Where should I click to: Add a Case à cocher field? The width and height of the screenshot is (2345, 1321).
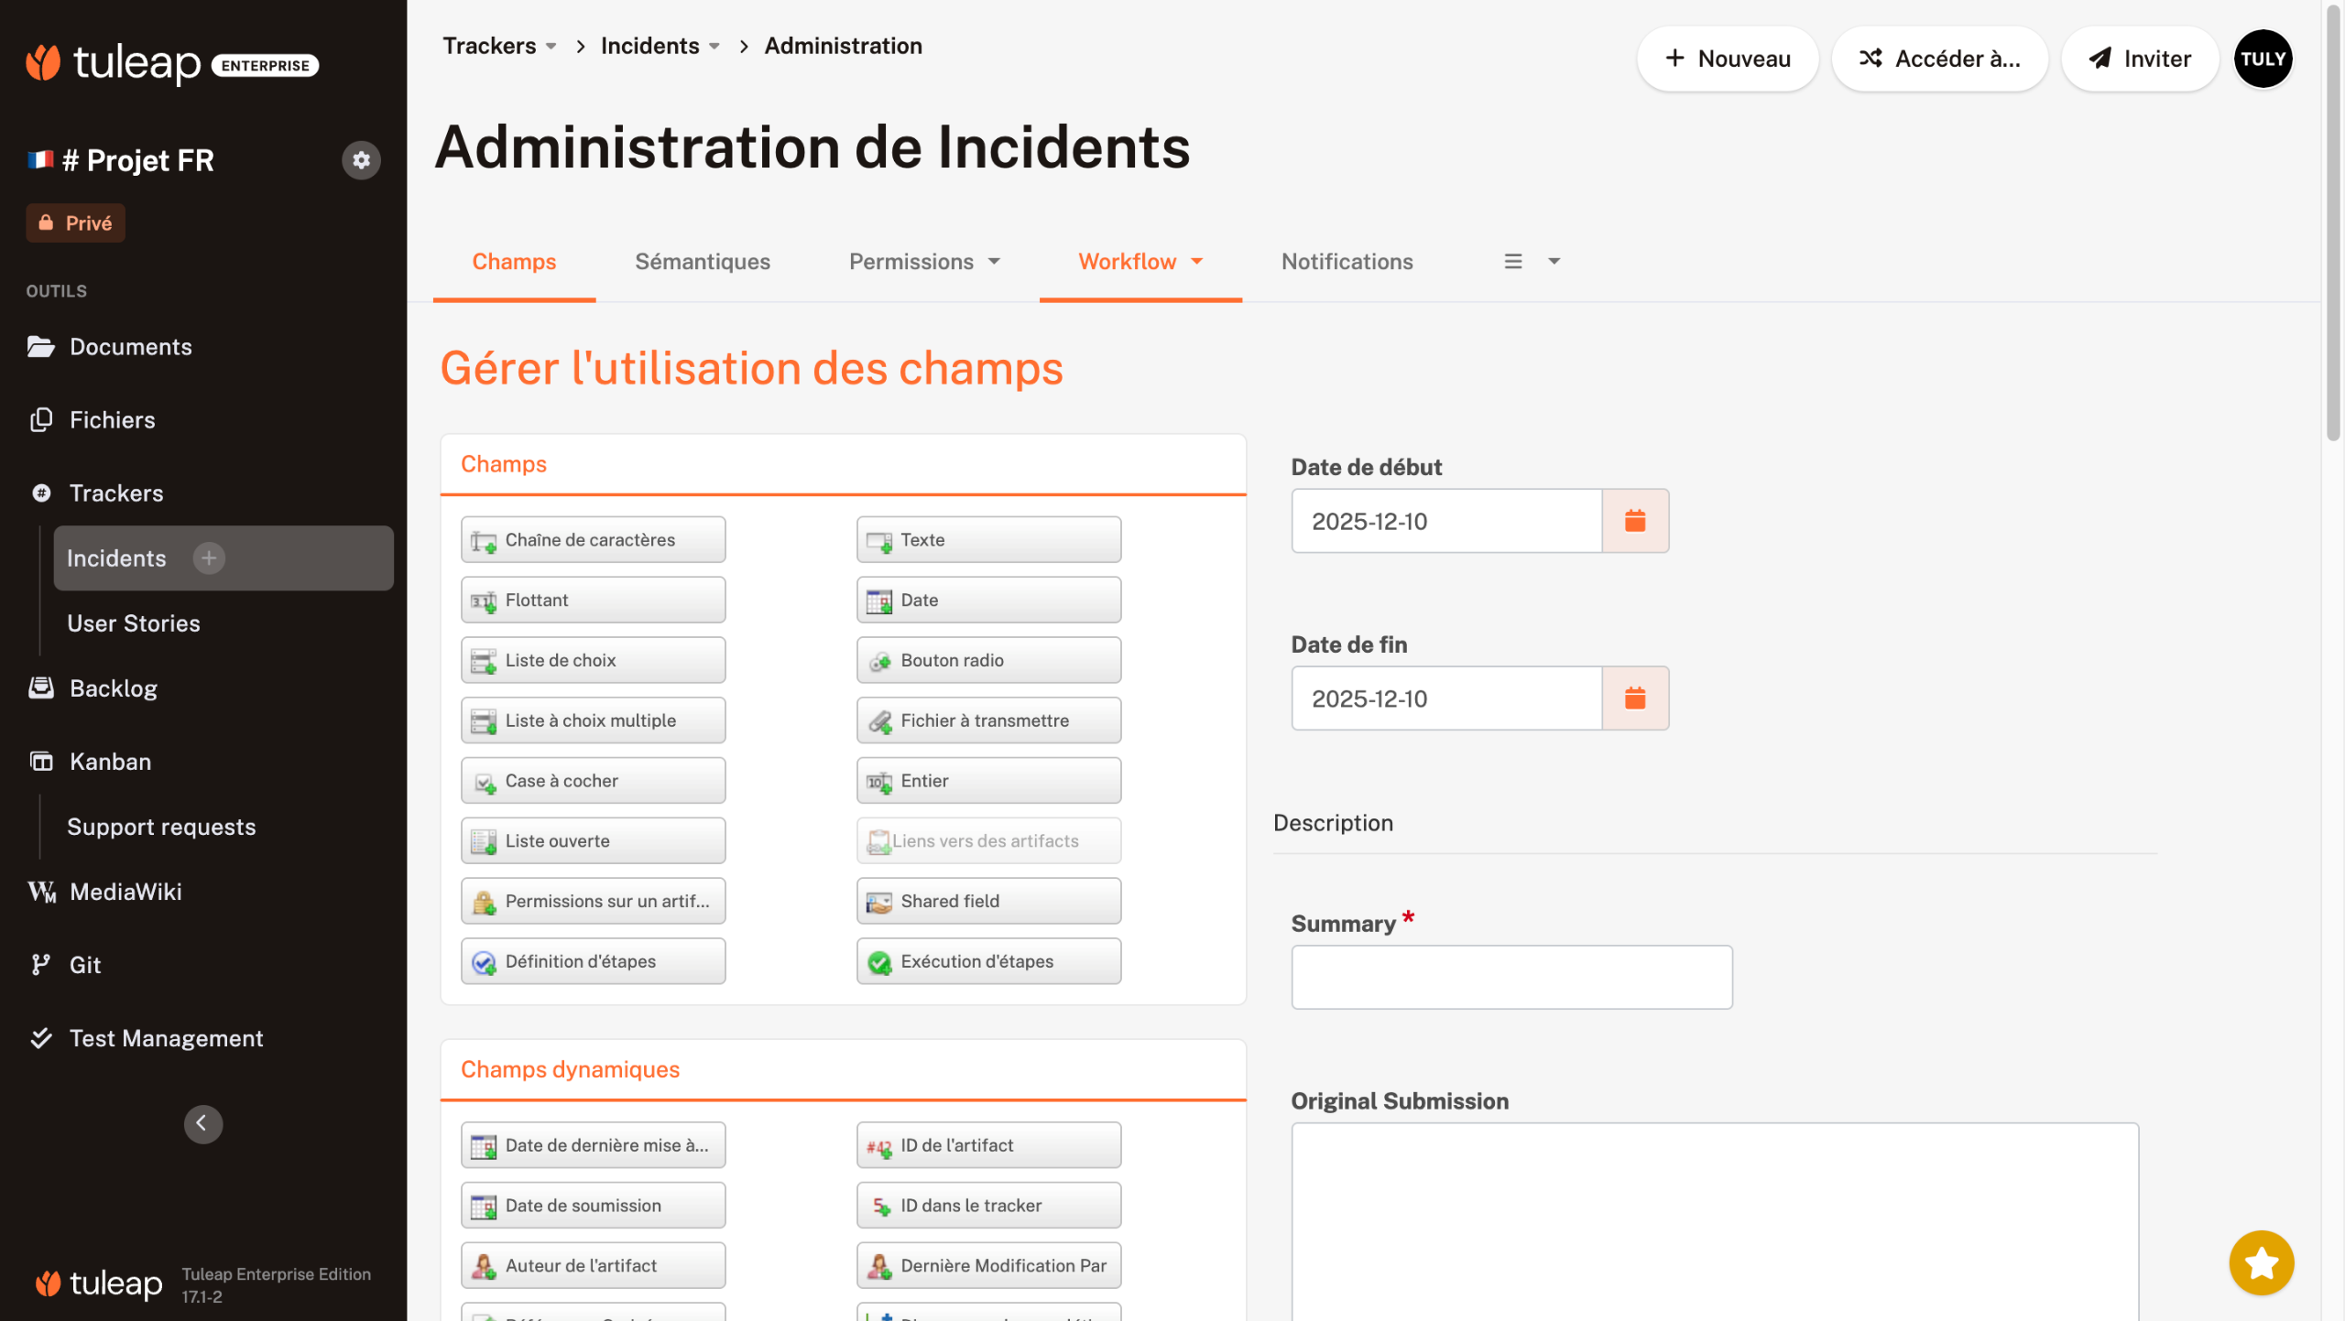pyautogui.click(x=593, y=781)
